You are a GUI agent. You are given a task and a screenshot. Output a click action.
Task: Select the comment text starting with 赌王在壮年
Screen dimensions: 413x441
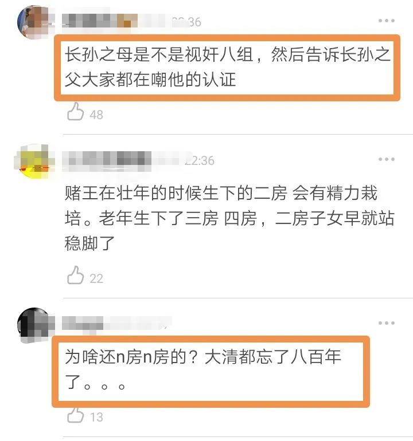point(229,218)
